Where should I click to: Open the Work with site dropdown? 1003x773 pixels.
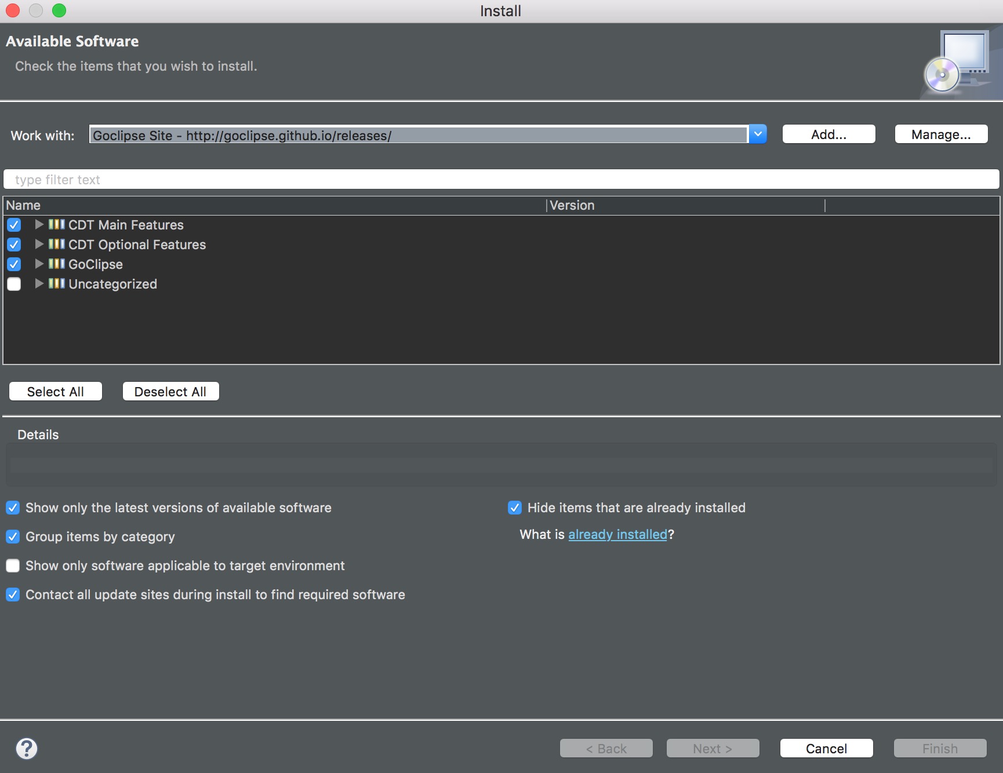click(x=757, y=134)
